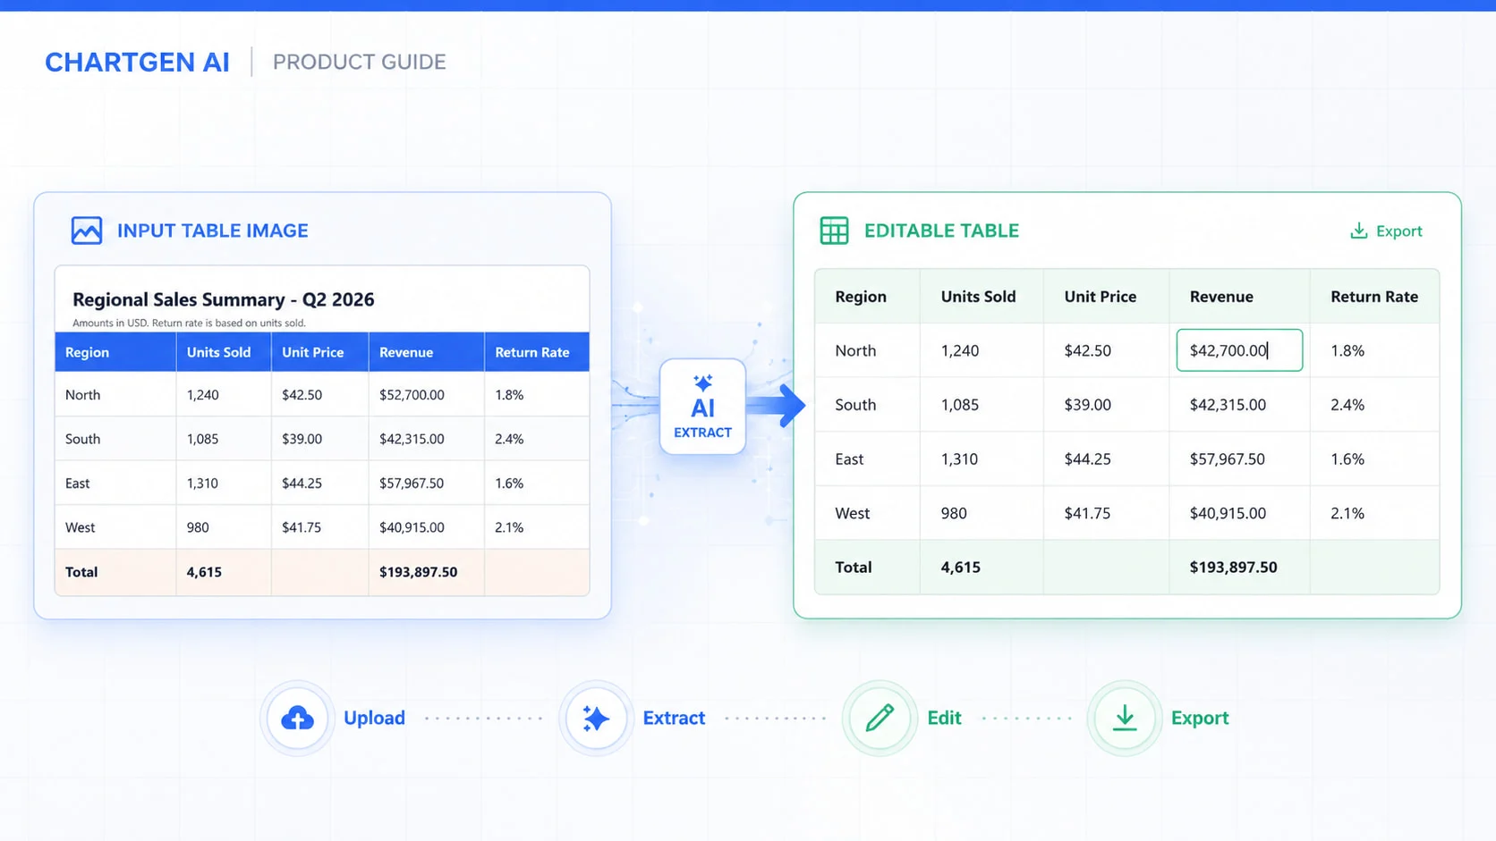This screenshot has width=1496, height=841.
Task: Click the Upload step label
Action: pyautogui.click(x=374, y=718)
